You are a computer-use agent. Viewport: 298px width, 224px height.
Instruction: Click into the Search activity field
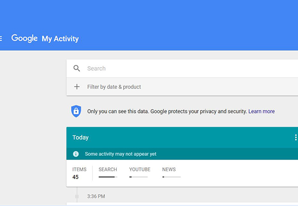[182, 68]
